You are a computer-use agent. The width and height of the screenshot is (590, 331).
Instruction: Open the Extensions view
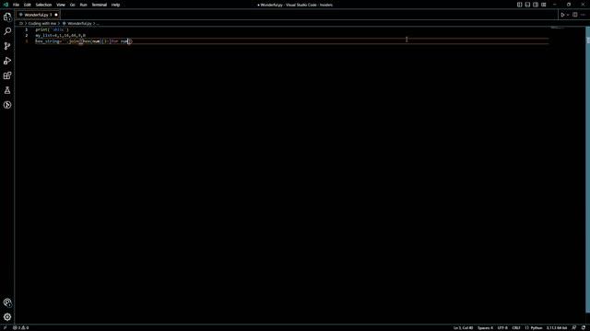click(7, 75)
